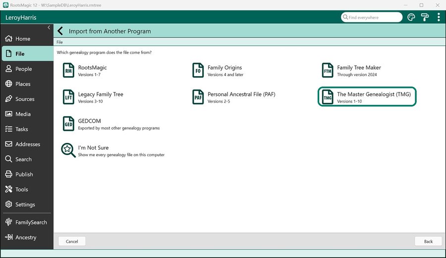Viewport: 446px width, 258px height.
Task: Open the Sources section
Action: [x=27, y=99]
